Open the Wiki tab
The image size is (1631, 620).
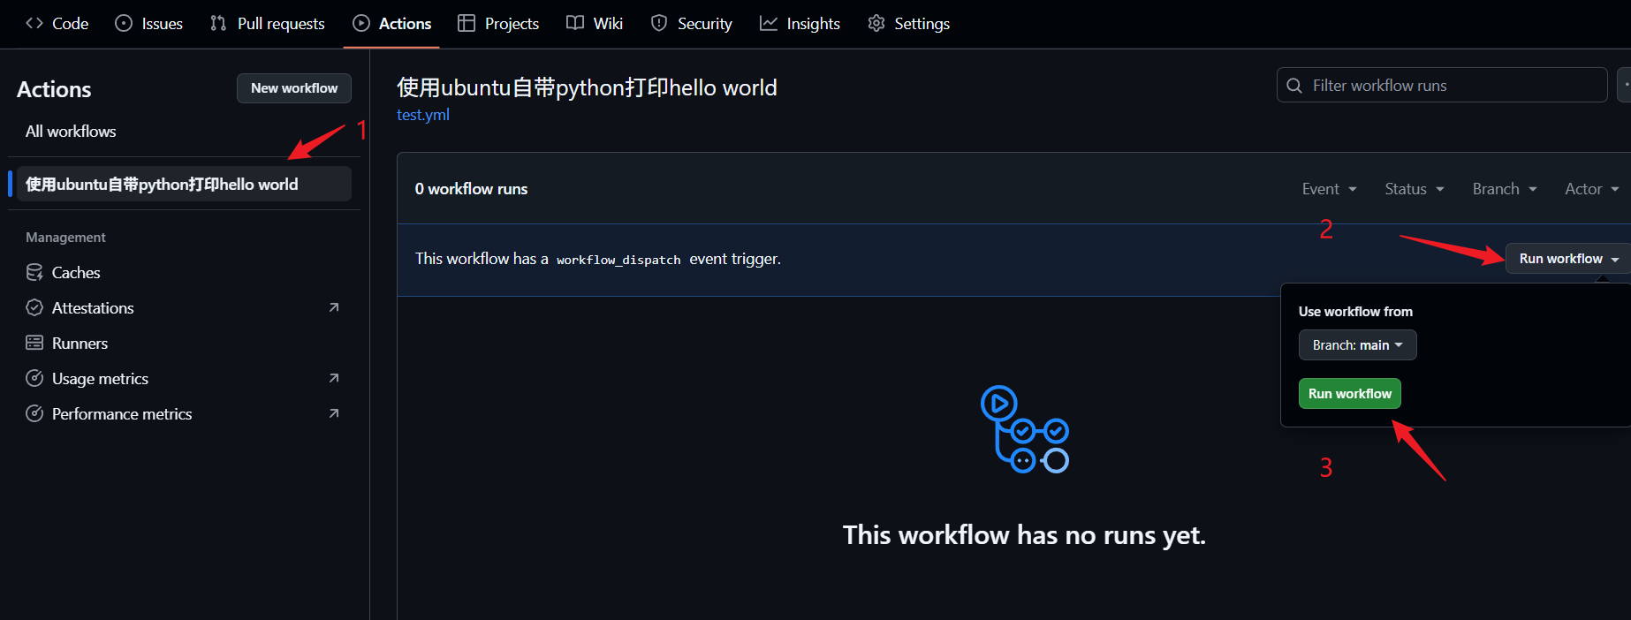[x=595, y=24]
